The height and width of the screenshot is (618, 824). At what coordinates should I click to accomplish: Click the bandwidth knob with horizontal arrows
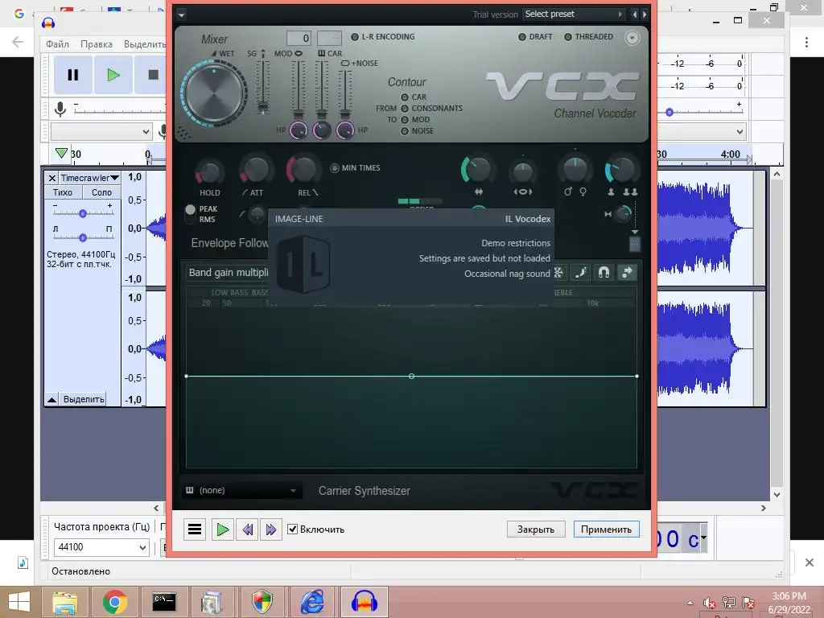click(x=478, y=170)
